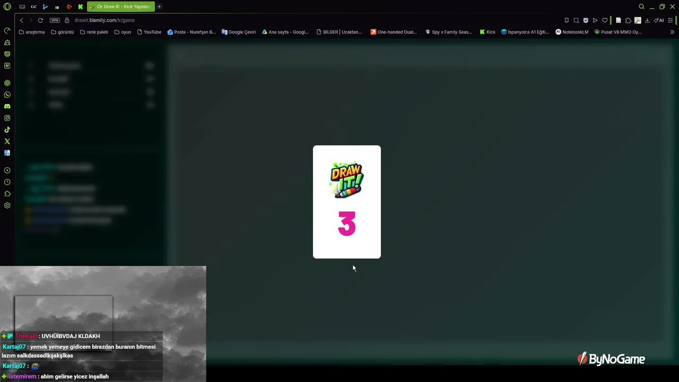Screen dimensions: 679x382
Task: Switch to the game controller pinned tab
Action: point(22,7)
